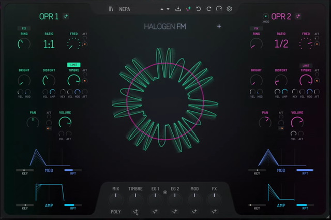Click the OPR 2 PAN knob

coord(265,123)
